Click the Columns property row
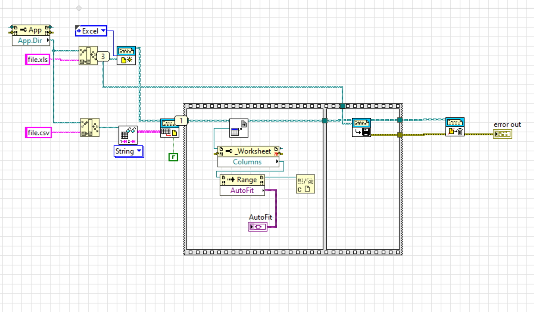 [x=248, y=162]
